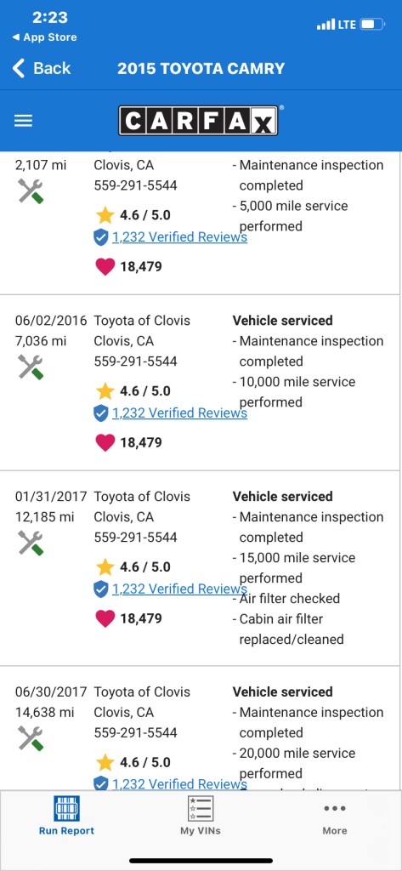The width and height of the screenshot is (402, 871).
Task: Tap the heart icon in 7,036 mi entry
Action: click(105, 442)
